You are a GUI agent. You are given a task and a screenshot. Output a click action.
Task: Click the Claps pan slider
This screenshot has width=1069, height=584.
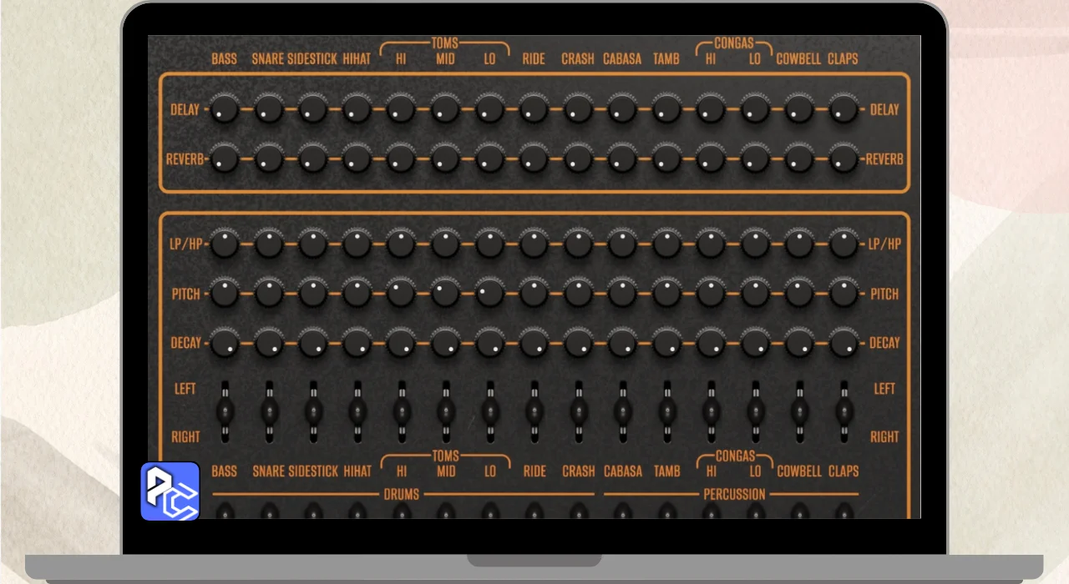click(844, 411)
